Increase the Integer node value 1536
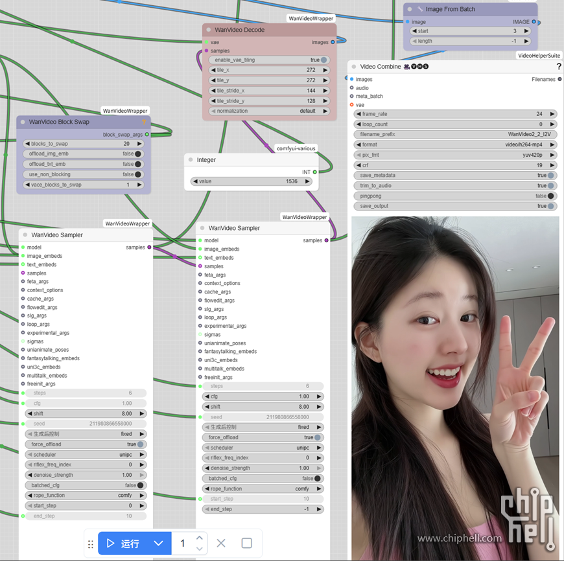The image size is (564, 561). tap(307, 181)
